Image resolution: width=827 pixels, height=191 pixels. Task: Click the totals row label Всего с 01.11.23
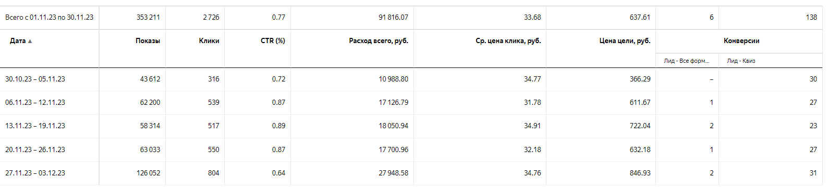point(30,17)
